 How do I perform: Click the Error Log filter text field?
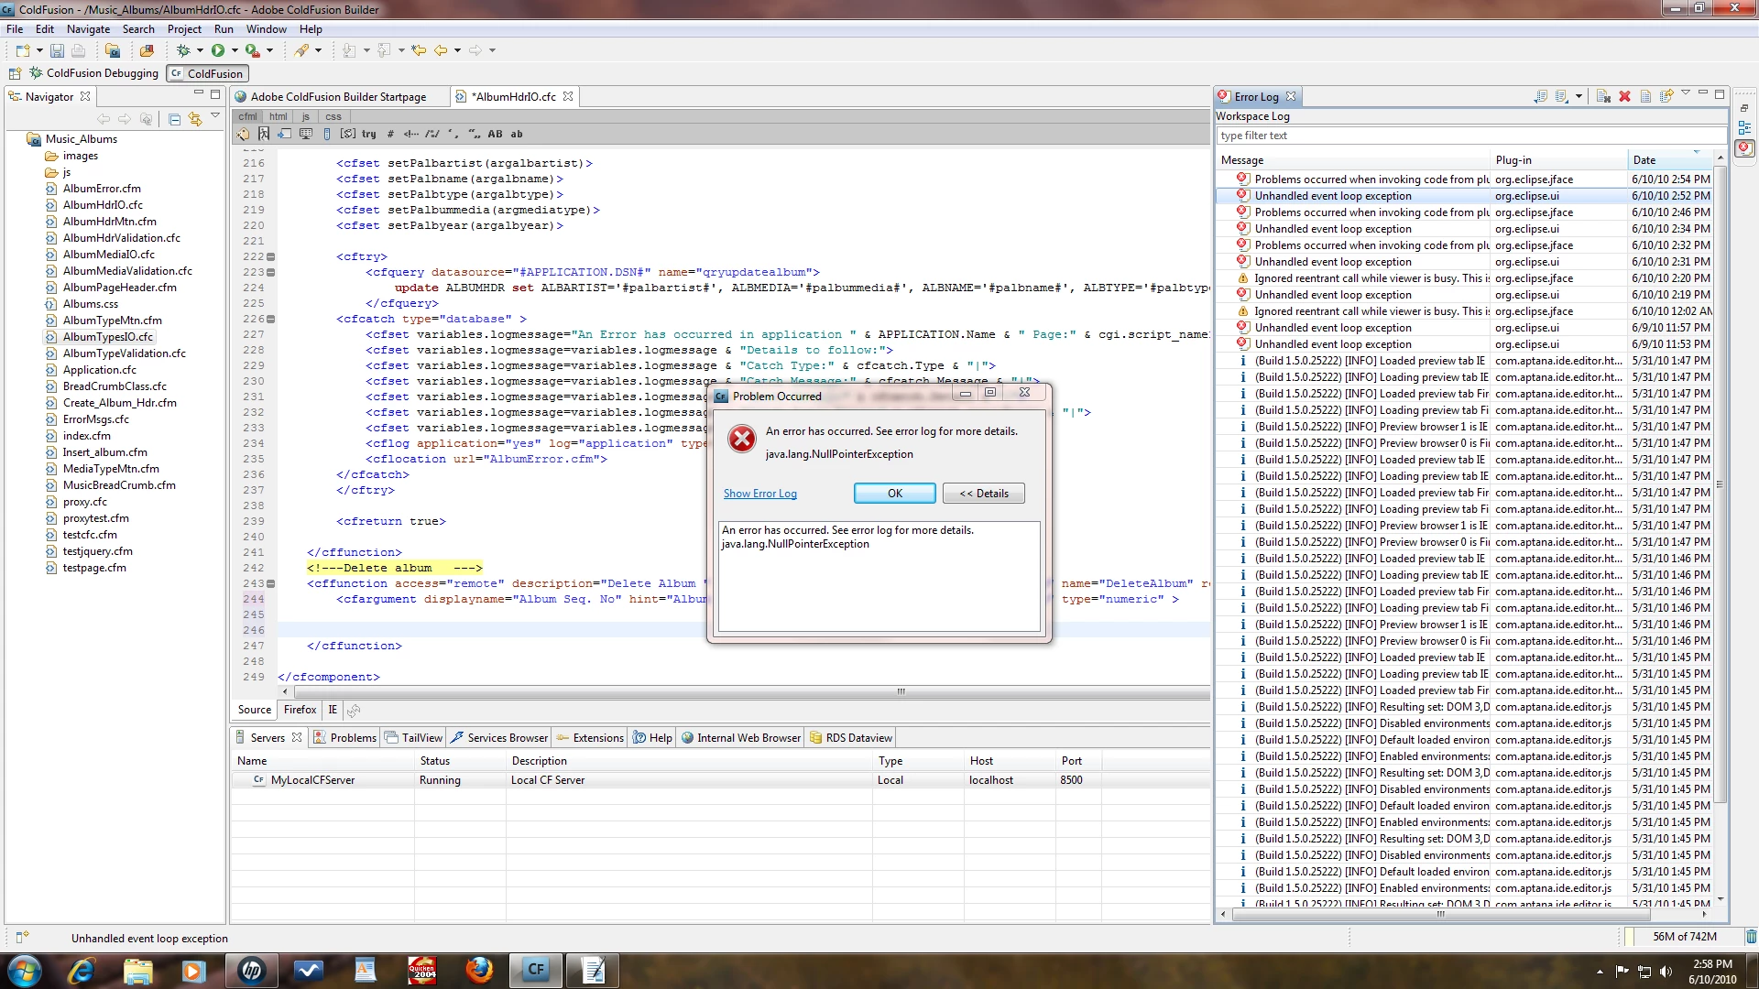pyautogui.click(x=1466, y=136)
